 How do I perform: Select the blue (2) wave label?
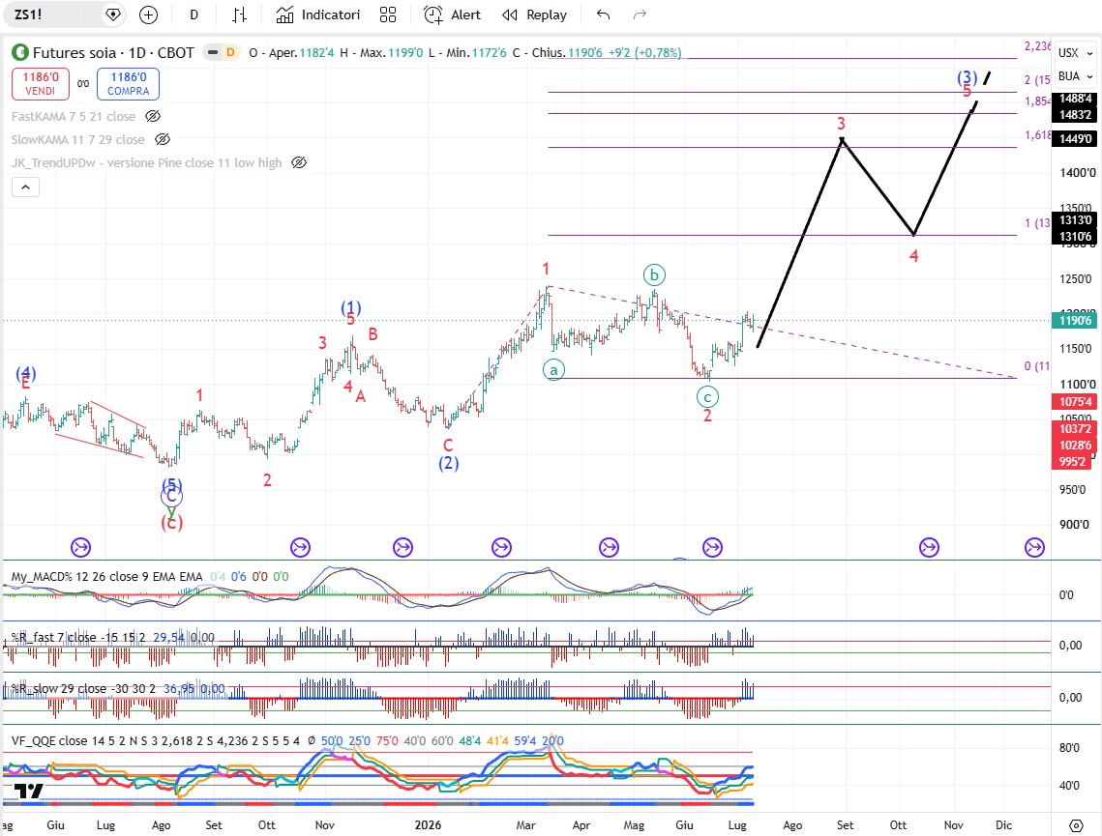pyautogui.click(x=448, y=463)
